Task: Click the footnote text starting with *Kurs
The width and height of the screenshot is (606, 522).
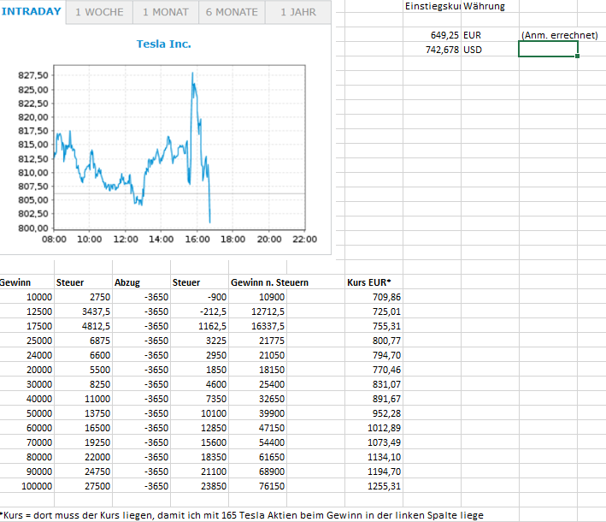Action: (x=242, y=515)
